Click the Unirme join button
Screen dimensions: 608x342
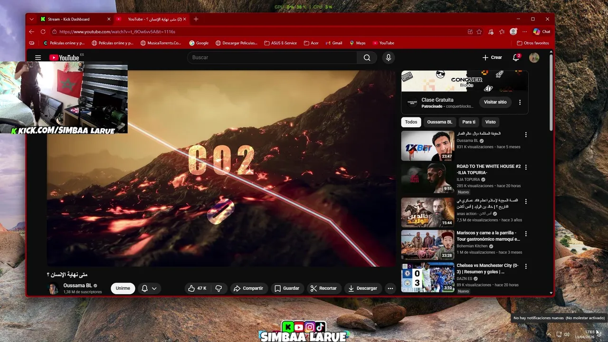(x=123, y=288)
